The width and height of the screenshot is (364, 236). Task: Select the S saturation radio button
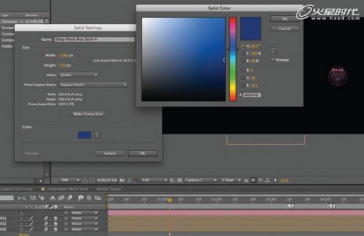coord(243,53)
